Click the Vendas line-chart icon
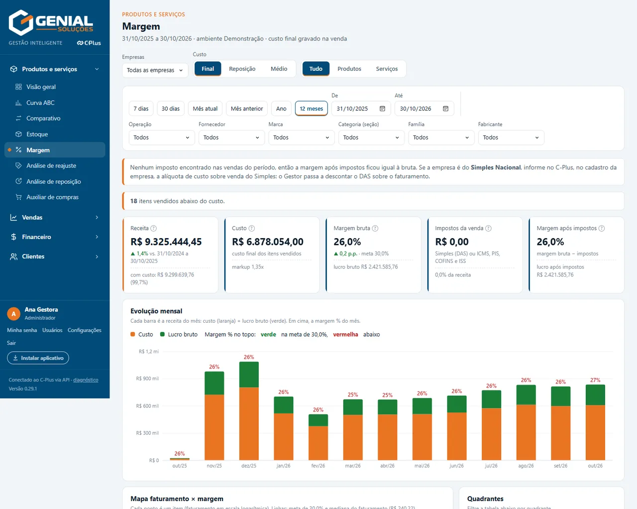 point(13,218)
